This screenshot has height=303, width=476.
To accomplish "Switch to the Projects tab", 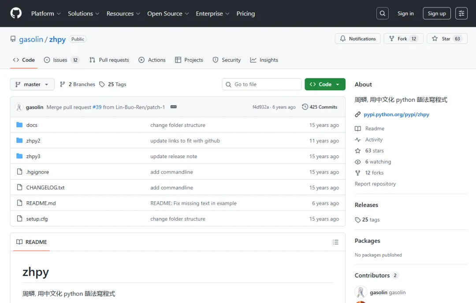I will point(189,60).
